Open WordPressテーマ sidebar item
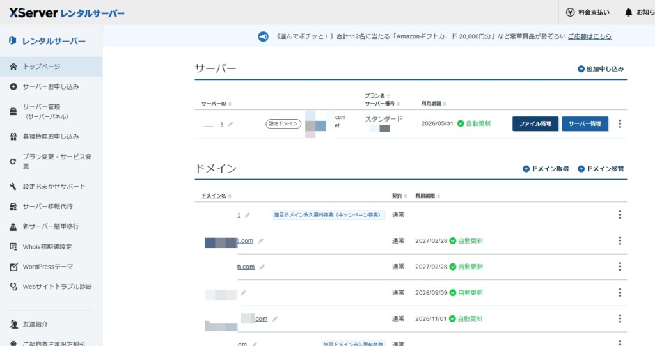Image resolution: width=655 pixels, height=346 pixels. (51, 267)
